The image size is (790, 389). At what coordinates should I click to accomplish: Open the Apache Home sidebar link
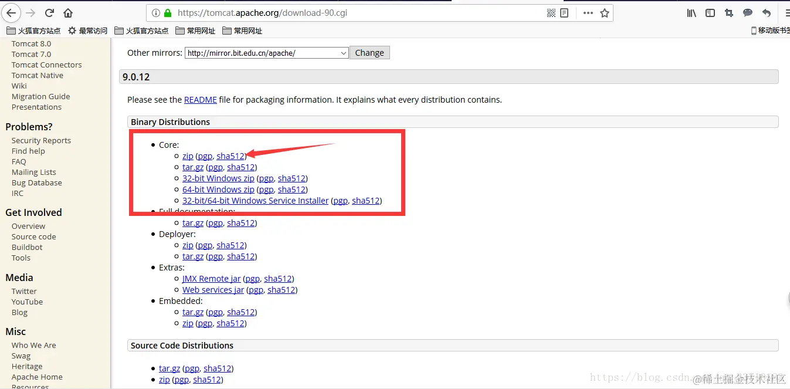coord(37,377)
